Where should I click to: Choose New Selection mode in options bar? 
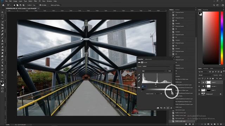click(14, 5)
